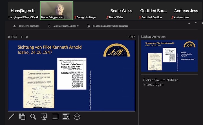The height and width of the screenshot is (125, 203).
Task: Click the next animation slide preview
Action: pyautogui.click(x=169, y=56)
